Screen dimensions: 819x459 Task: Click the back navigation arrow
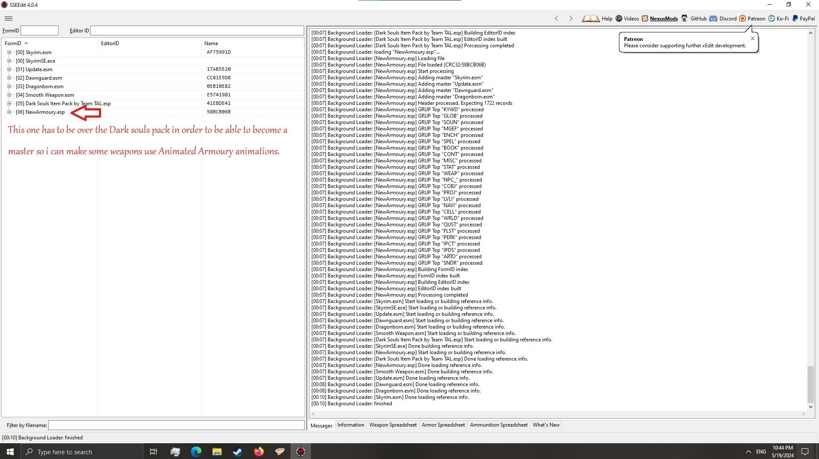(557, 18)
